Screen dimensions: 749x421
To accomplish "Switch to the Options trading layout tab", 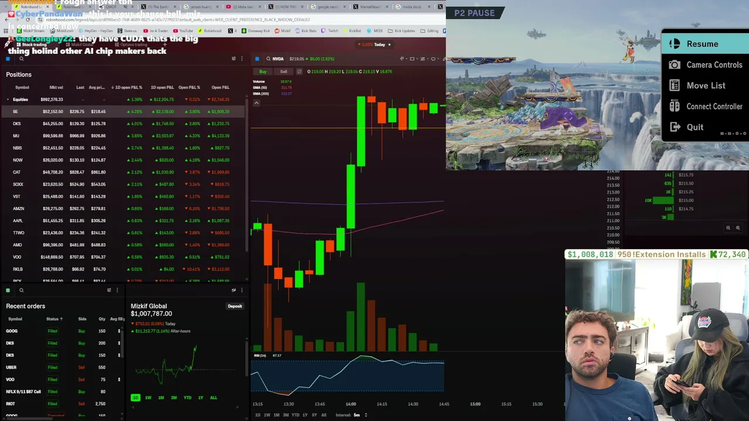I will [130, 44].
